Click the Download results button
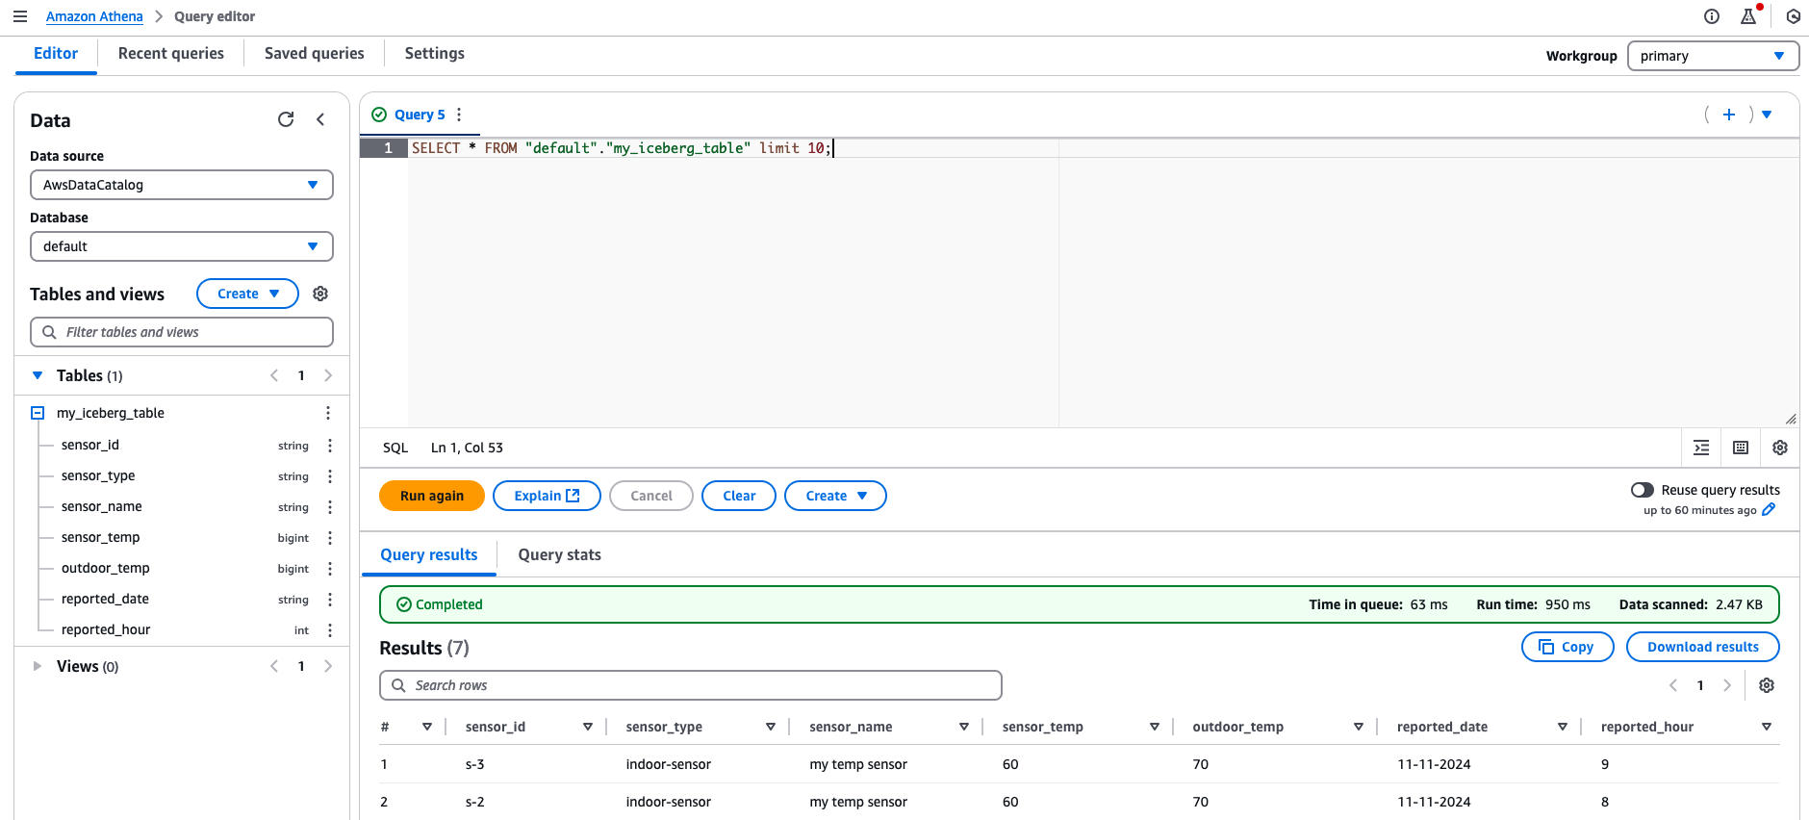 (x=1703, y=647)
